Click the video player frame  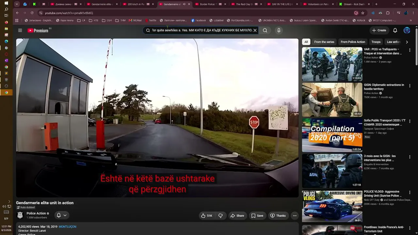157,118
